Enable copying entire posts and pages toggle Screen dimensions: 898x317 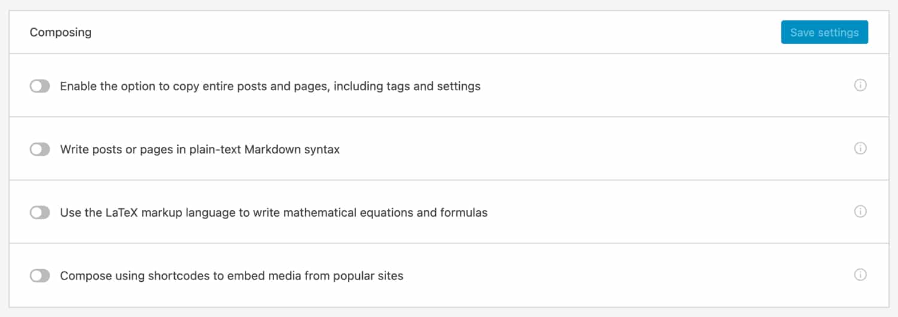tap(40, 87)
